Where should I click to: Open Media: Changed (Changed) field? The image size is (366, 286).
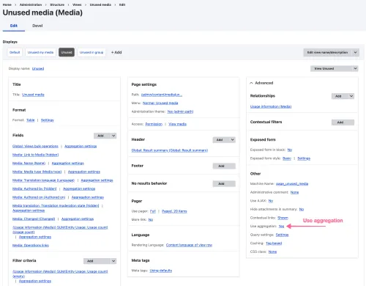pos(34,219)
